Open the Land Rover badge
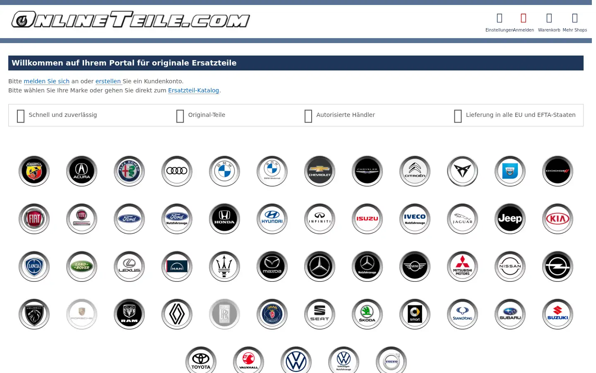The height and width of the screenshot is (373, 596). [82, 266]
